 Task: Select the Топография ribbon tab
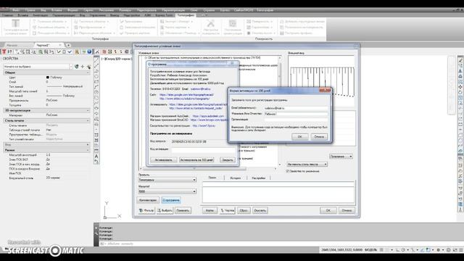coord(186,15)
